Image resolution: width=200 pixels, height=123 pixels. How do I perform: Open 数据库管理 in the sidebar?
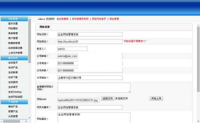[14, 43]
